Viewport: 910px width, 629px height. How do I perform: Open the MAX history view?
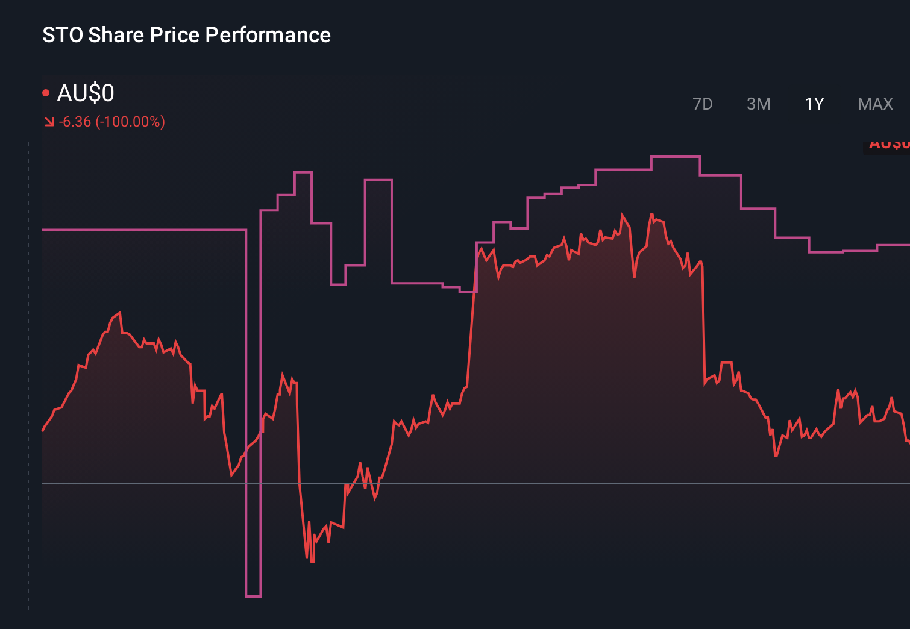pos(874,104)
